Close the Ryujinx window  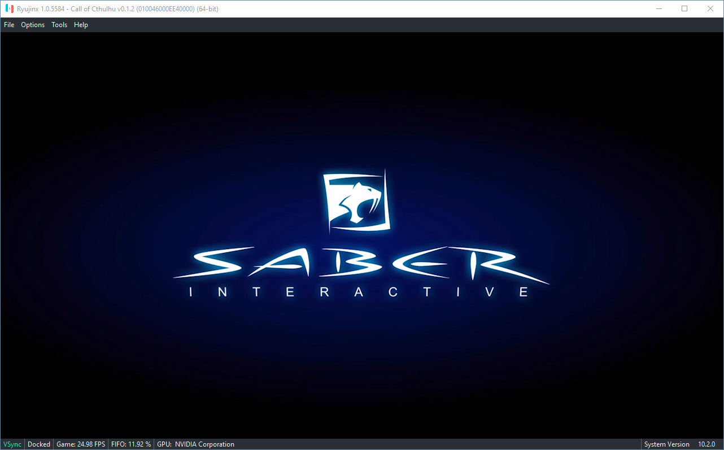pos(710,8)
